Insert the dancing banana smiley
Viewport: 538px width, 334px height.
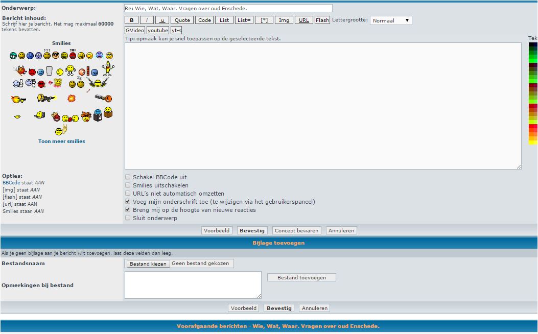[x=107, y=69]
